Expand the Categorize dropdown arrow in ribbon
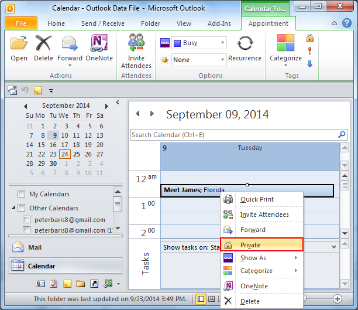Image resolution: width=358 pixels, height=310 pixels. pos(285,66)
